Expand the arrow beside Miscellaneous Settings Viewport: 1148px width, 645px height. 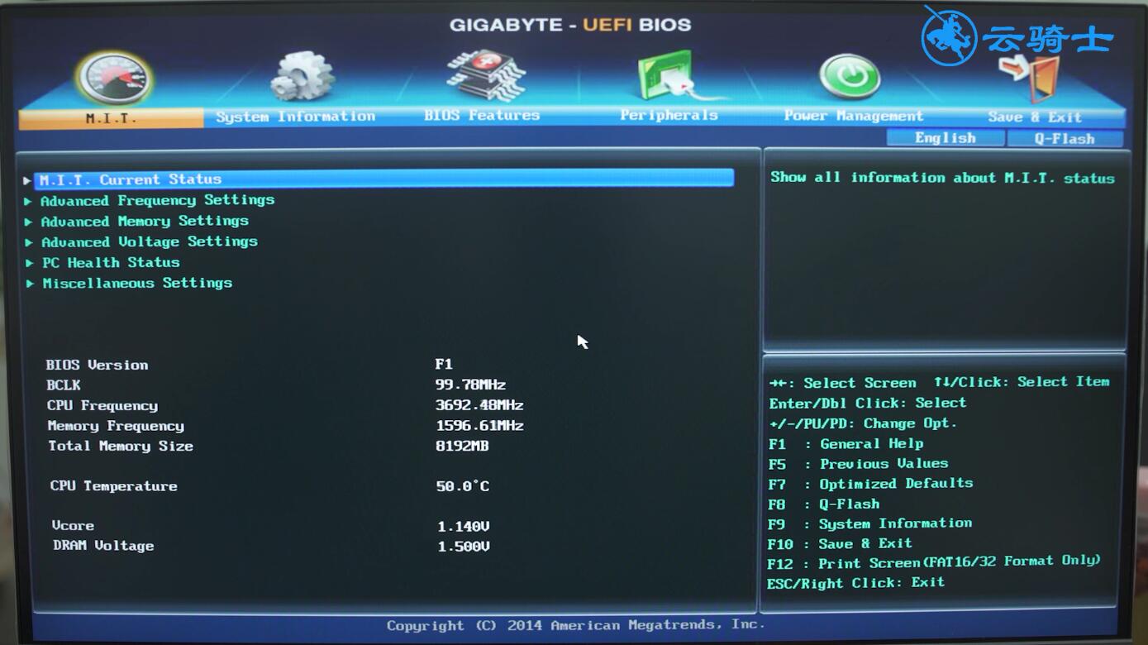point(31,284)
